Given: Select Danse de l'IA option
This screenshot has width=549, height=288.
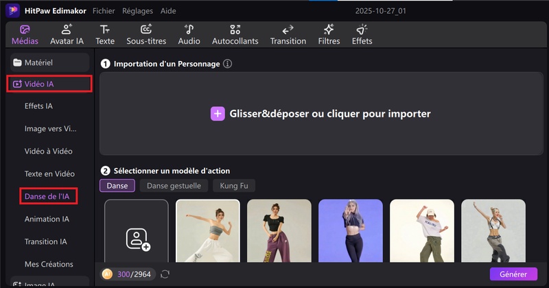Looking at the screenshot, I should [48, 196].
